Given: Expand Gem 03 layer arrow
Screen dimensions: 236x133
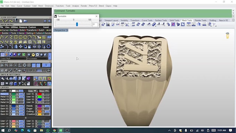Looking at the screenshot, I should pos(10,111).
